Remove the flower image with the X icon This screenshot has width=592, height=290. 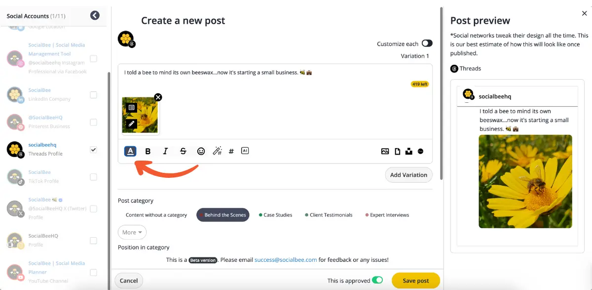[158, 97]
